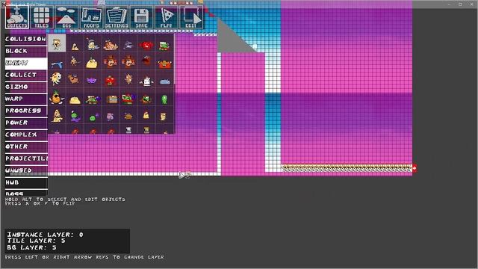Screen dimensions: 478x269
Task: Pick the small yellow cheeseslime in the top row
Action: click(75, 46)
